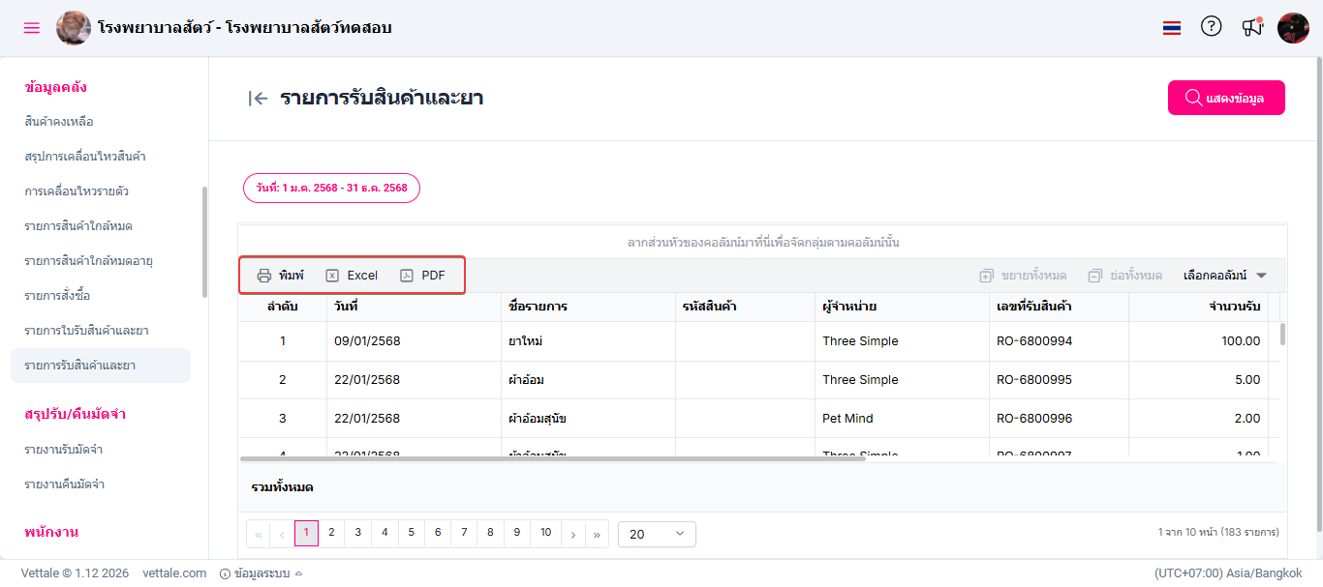The image size is (1323, 587).
Task: Open the เลือกคอลัมน์ column chooser dropdown
Action: click(1225, 276)
